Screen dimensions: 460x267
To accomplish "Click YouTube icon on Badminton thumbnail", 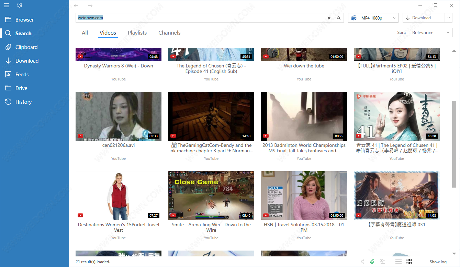I will (266, 136).
